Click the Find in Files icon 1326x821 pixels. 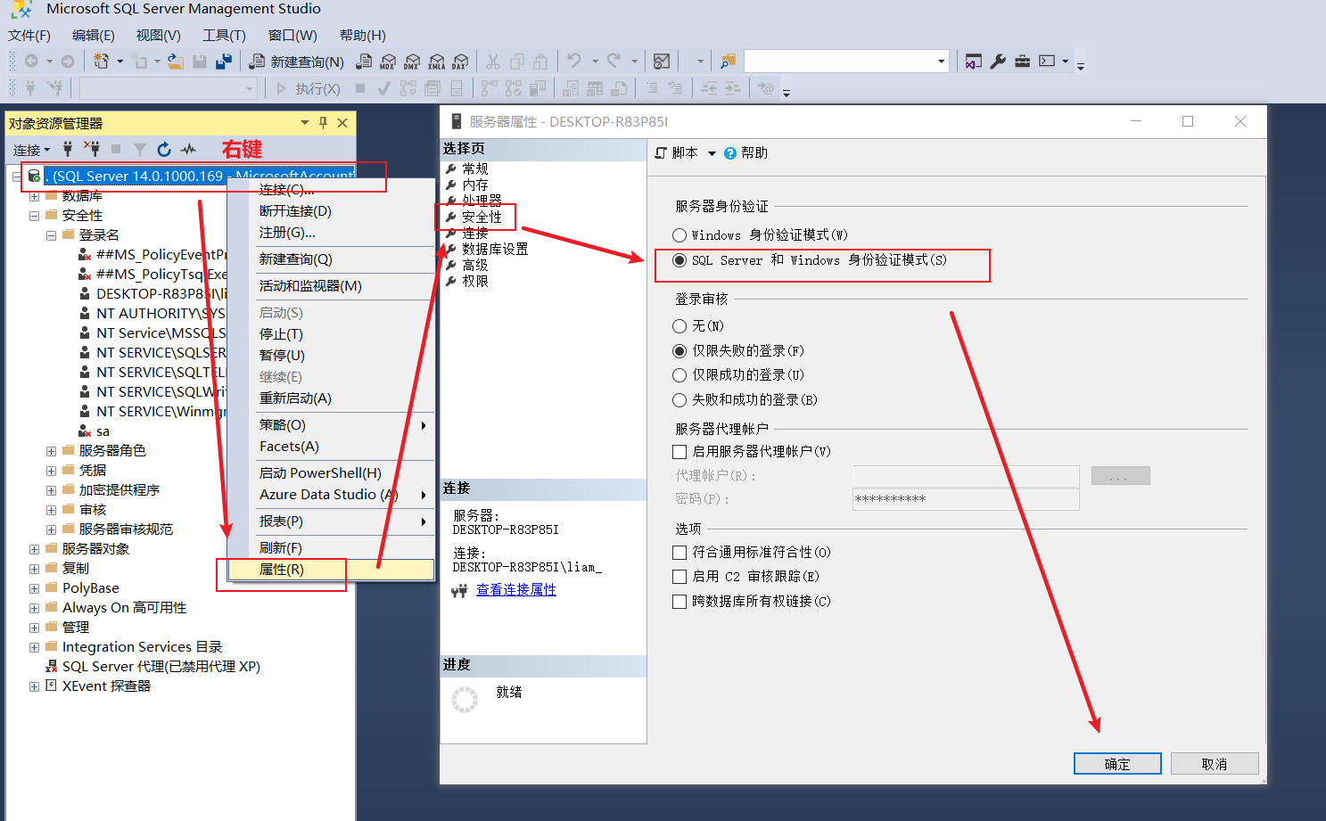pyautogui.click(x=729, y=62)
